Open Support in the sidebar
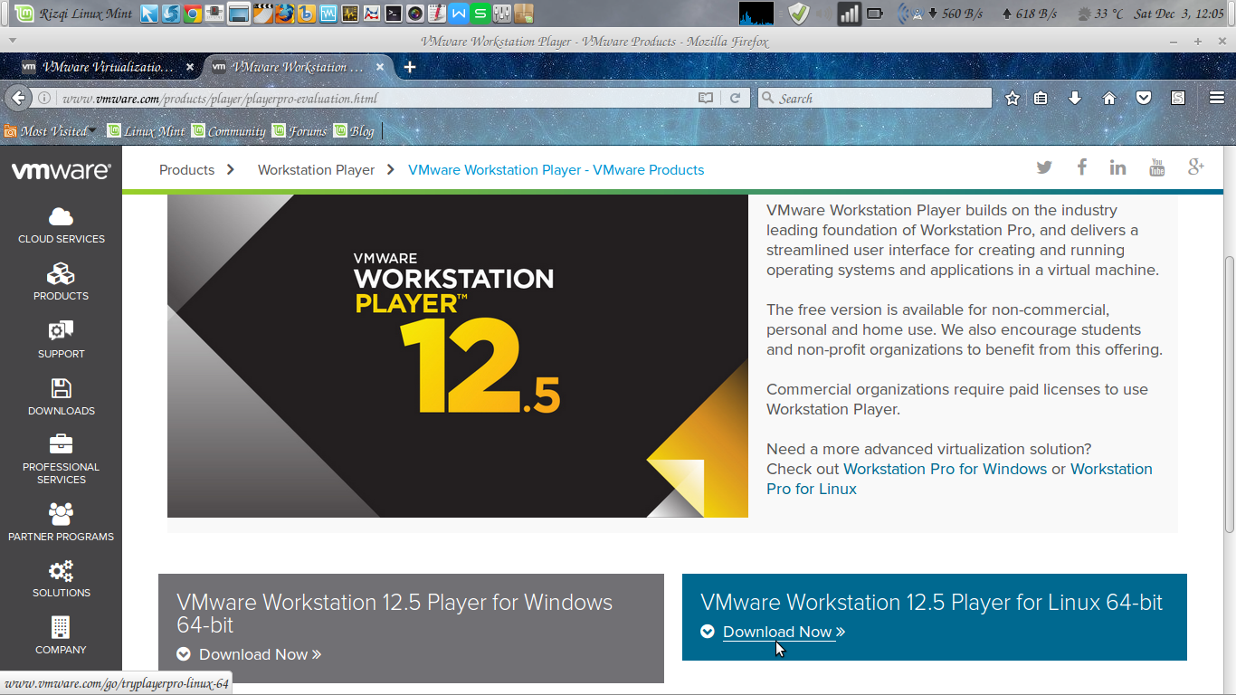 (61, 339)
